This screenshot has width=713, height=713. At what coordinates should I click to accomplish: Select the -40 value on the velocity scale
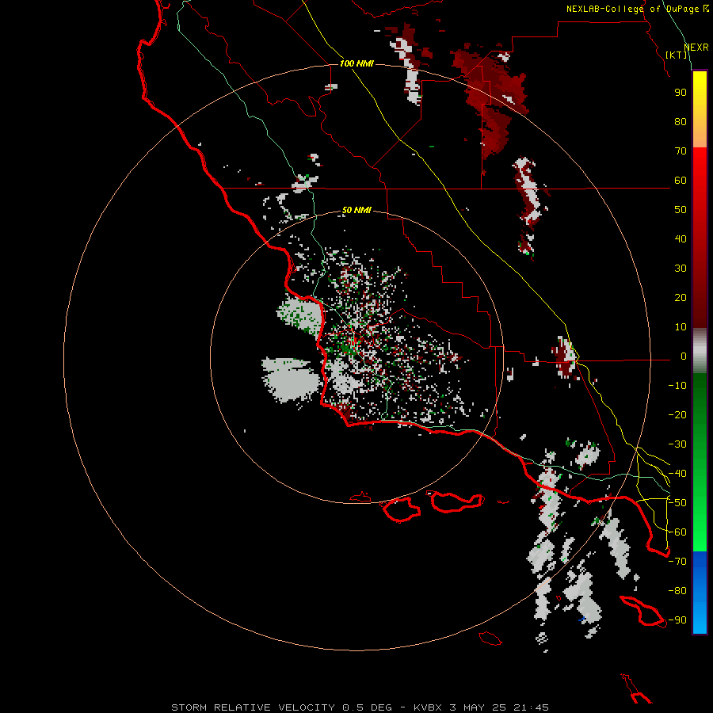(677, 474)
